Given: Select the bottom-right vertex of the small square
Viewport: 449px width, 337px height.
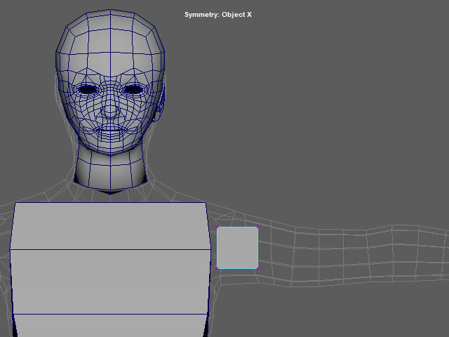Looking at the screenshot, I should click(257, 267).
